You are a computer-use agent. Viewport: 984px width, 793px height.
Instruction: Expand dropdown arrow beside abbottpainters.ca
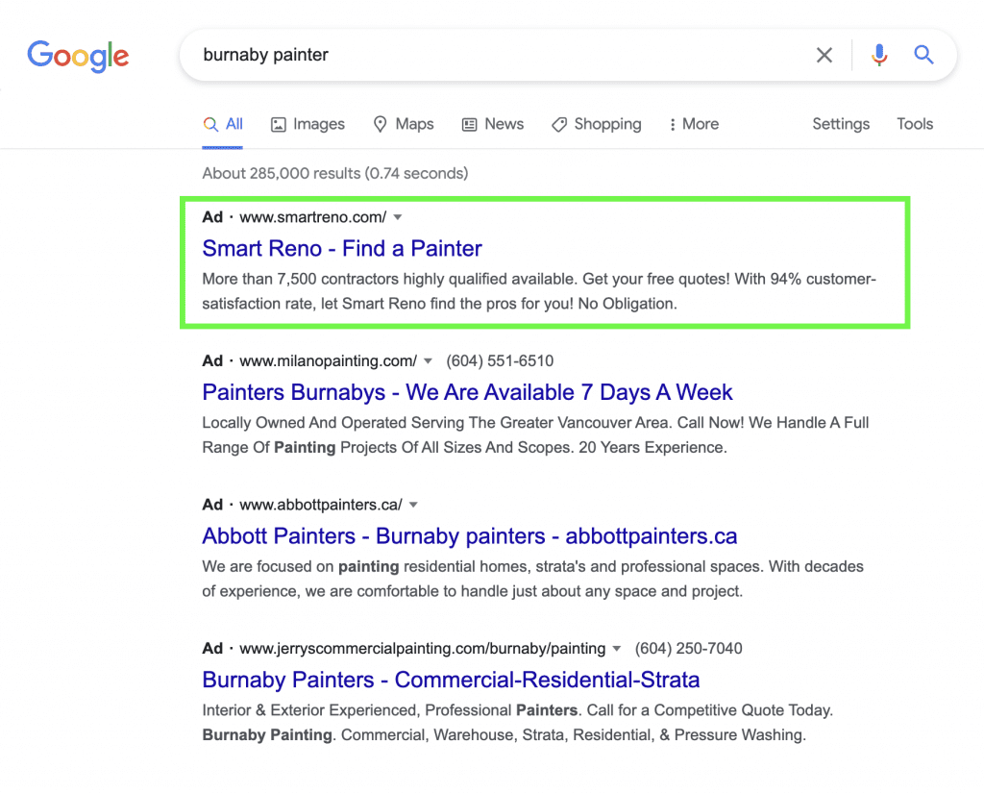[413, 505]
